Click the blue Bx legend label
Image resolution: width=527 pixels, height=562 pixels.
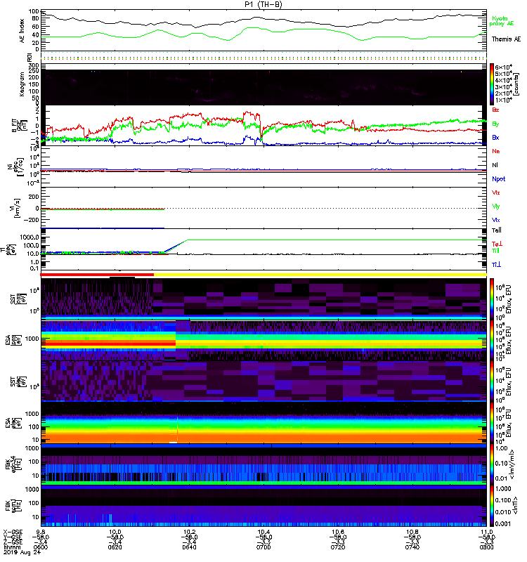coord(495,137)
